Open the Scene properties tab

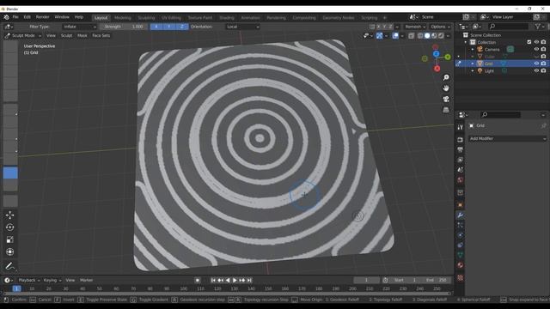pyautogui.click(x=461, y=170)
